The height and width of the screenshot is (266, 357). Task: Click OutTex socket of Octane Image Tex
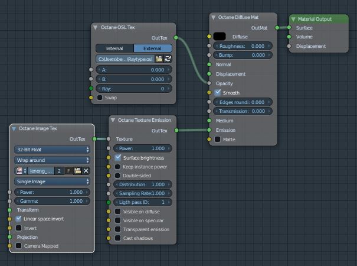click(x=94, y=139)
